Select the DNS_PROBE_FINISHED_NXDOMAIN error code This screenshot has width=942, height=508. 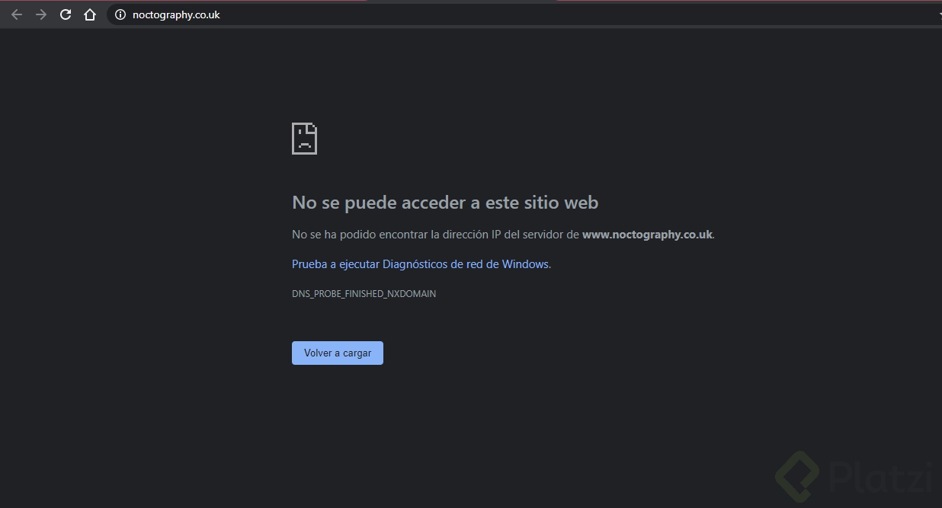[364, 293]
